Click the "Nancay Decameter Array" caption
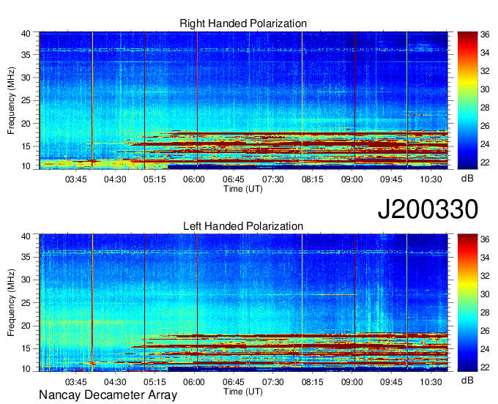Viewport: 498px width, 404px height. coord(108,395)
